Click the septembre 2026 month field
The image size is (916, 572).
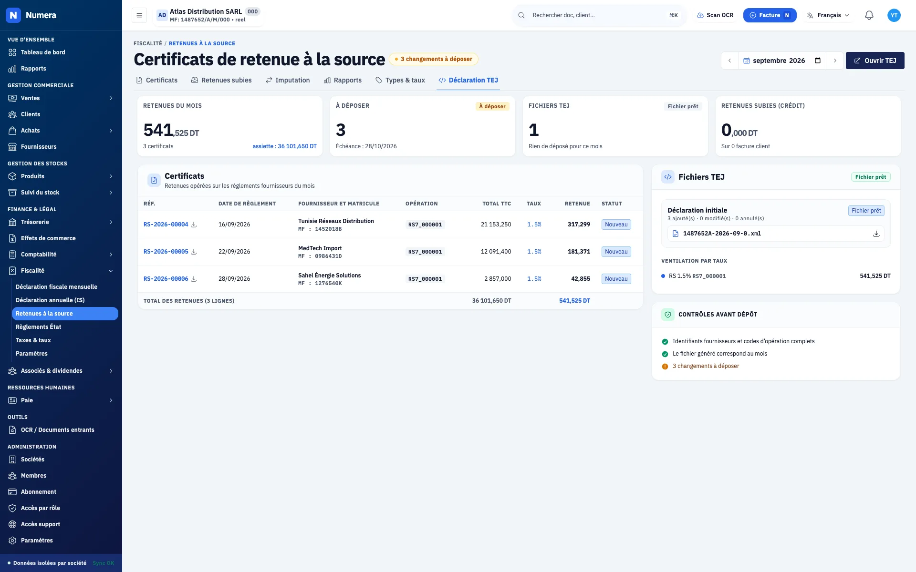pos(782,61)
